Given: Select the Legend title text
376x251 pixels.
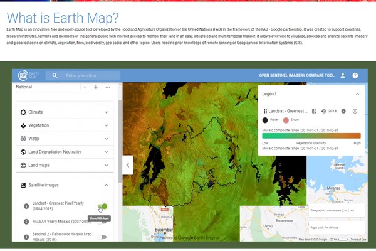Looking at the screenshot, I should [x=269, y=94].
